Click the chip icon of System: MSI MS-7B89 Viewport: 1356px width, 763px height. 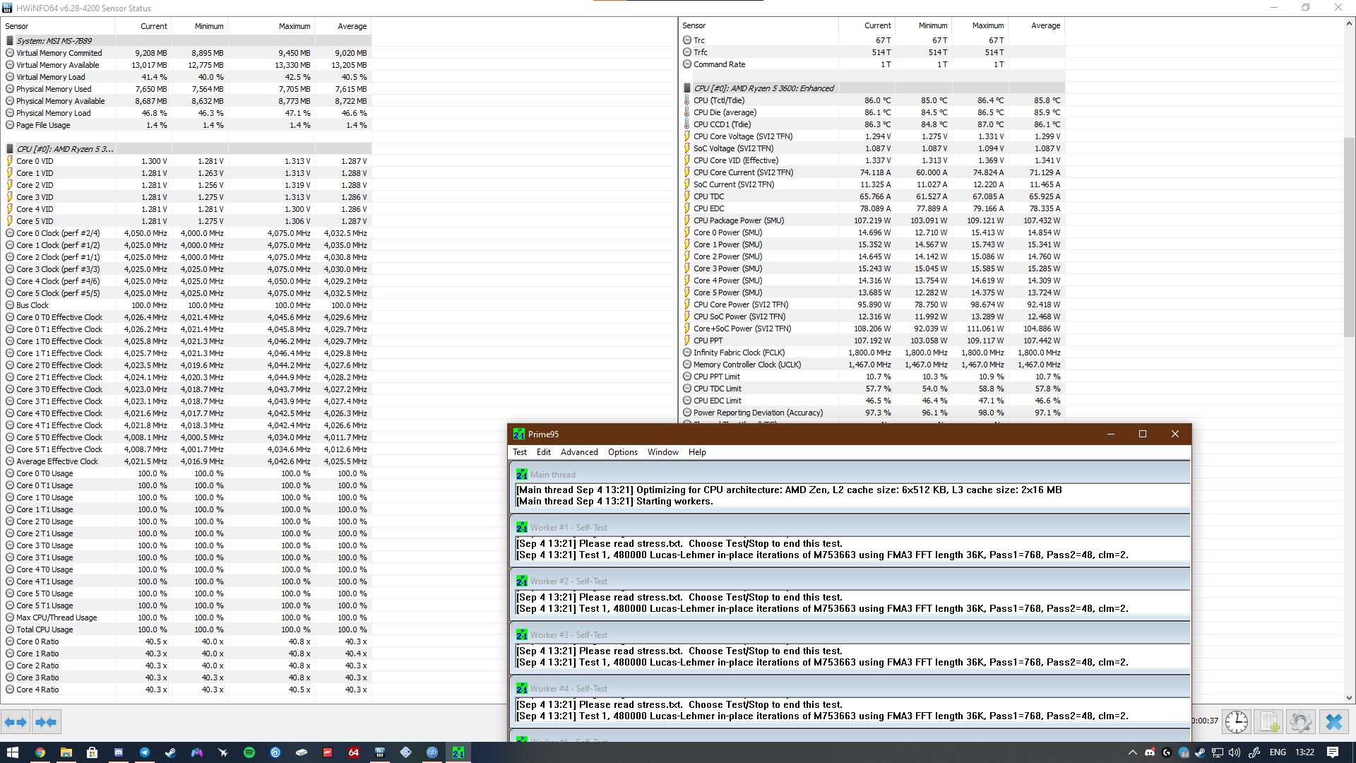10,41
